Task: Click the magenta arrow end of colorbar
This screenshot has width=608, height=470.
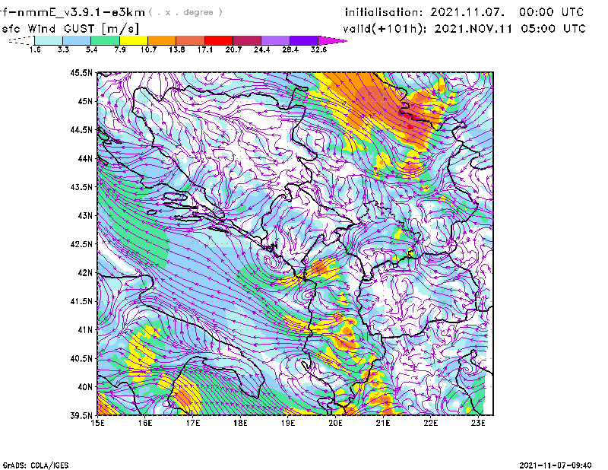Action: (x=332, y=40)
